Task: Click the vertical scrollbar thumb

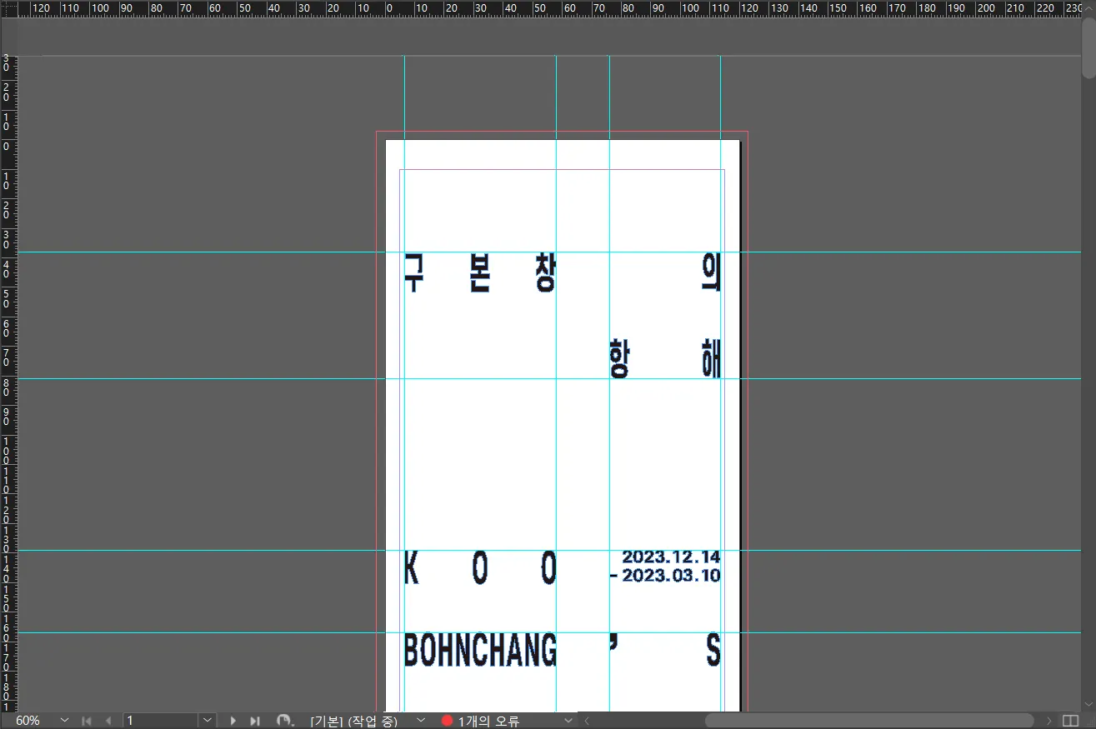Action: point(1088,47)
